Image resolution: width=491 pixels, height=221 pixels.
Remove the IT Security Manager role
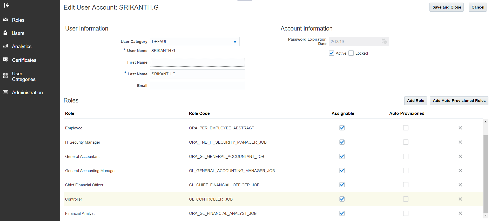(460, 142)
